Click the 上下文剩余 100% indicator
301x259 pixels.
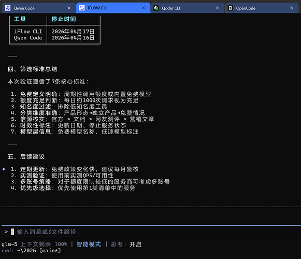tap(44, 244)
